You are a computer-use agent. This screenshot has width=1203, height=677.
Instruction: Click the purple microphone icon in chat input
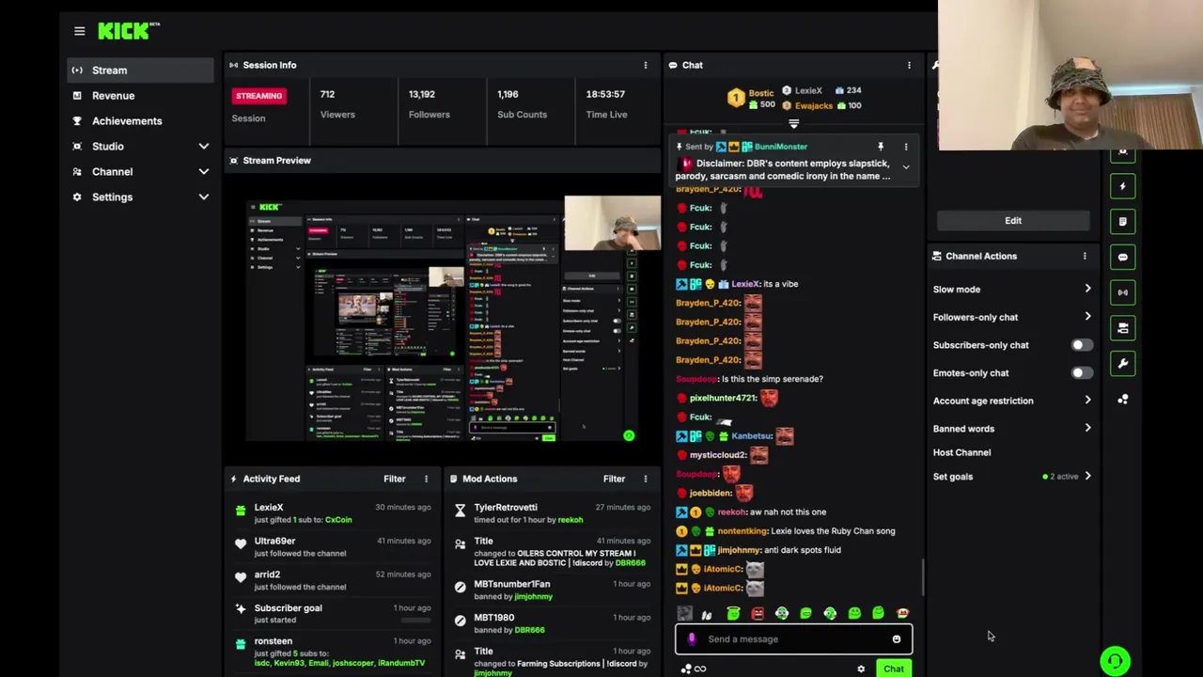click(692, 639)
